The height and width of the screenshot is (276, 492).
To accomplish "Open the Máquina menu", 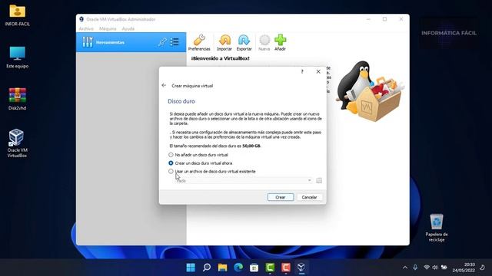I will (x=108, y=28).
